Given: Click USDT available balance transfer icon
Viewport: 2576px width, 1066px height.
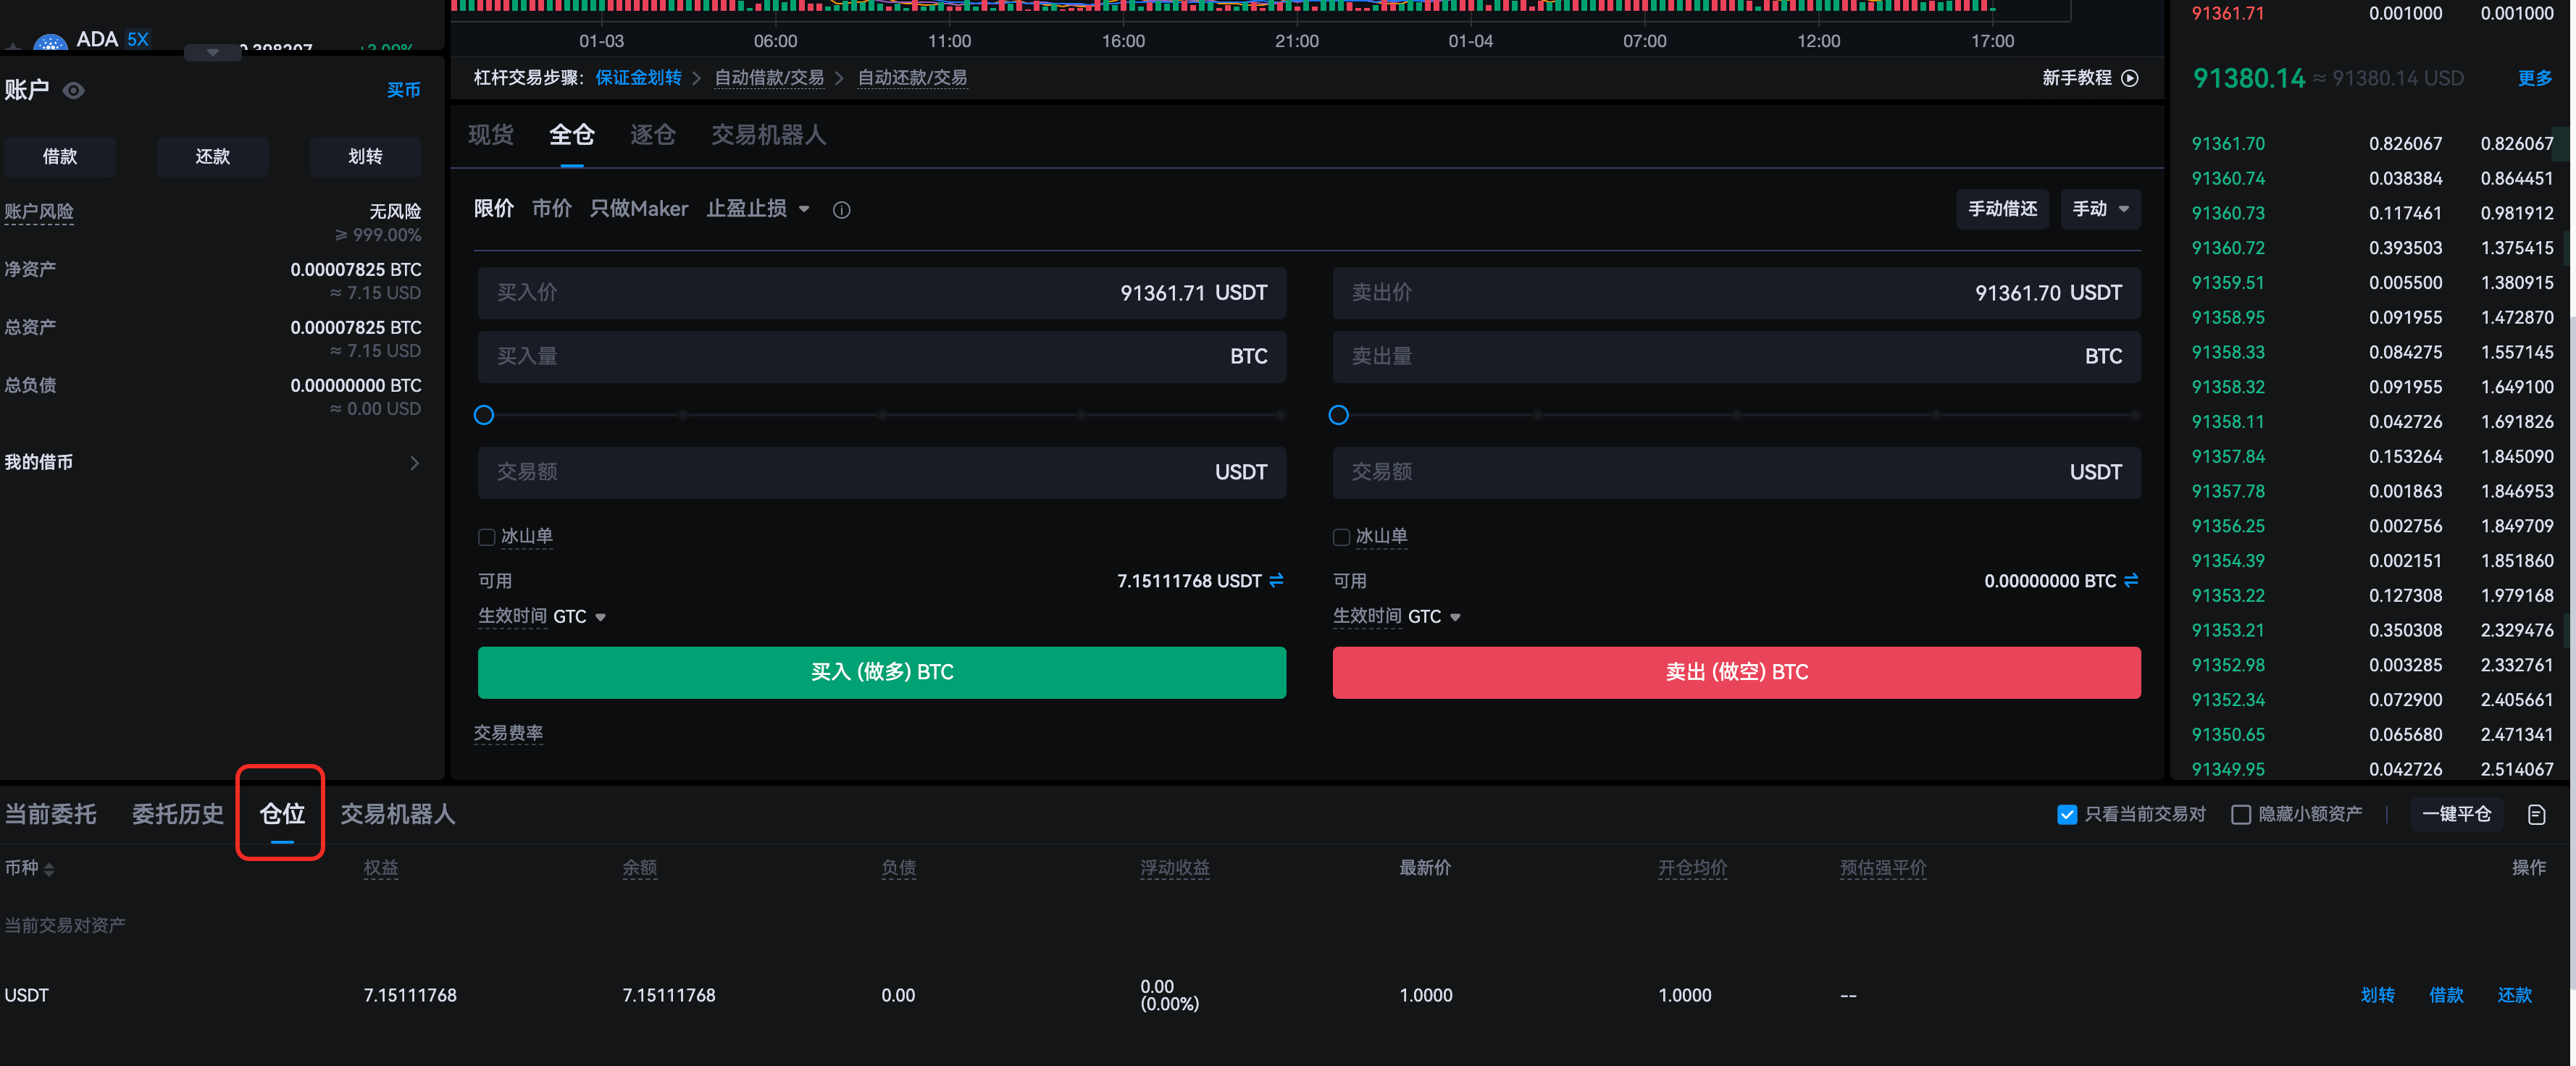Looking at the screenshot, I should click(1276, 580).
